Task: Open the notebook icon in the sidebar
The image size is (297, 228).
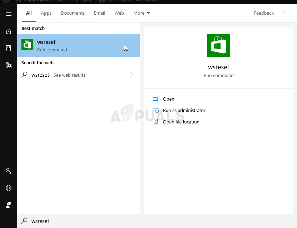Action: 8,48
